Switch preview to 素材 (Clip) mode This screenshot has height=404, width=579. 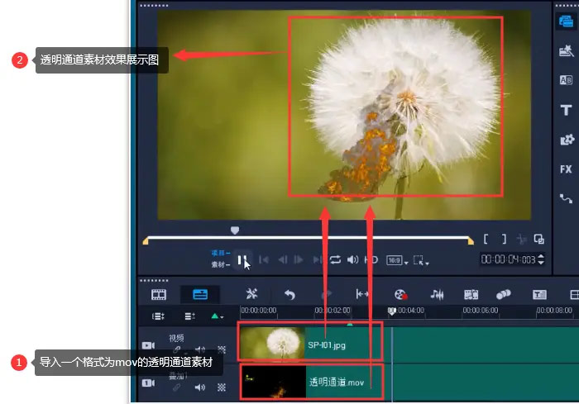[221, 264]
